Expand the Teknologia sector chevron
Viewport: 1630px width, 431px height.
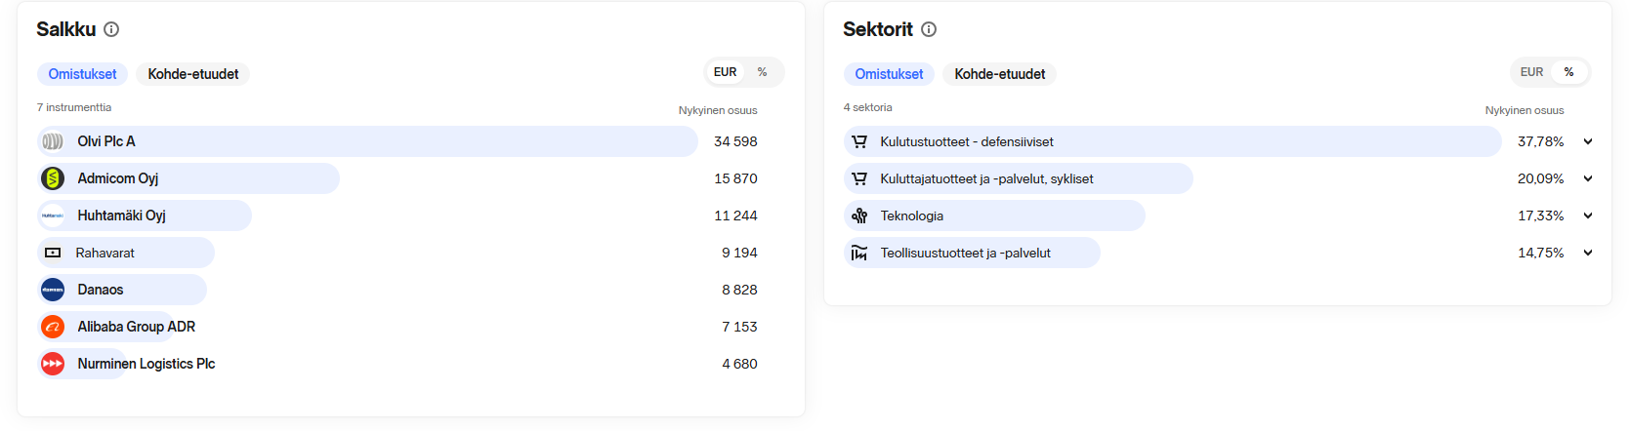click(x=1588, y=215)
